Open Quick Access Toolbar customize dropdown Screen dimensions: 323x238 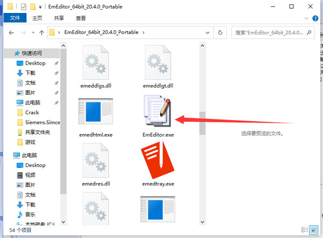[40, 7]
